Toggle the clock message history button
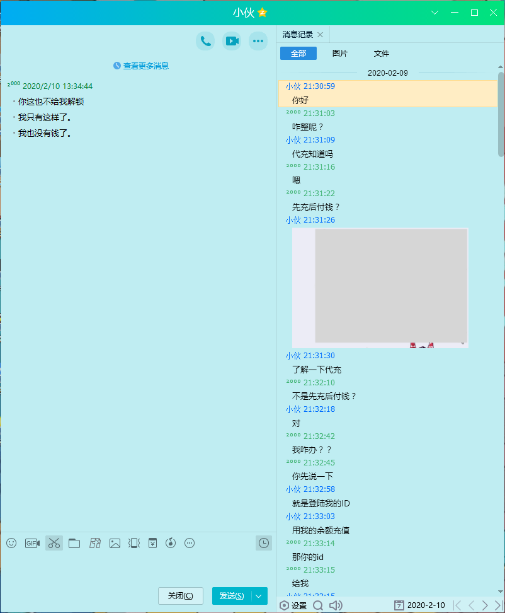Image resolution: width=505 pixels, height=613 pixels. [x=264, y=543]
